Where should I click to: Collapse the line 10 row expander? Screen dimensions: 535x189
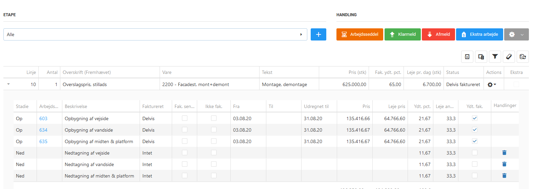pyautogui.click(x=8, y=84)
